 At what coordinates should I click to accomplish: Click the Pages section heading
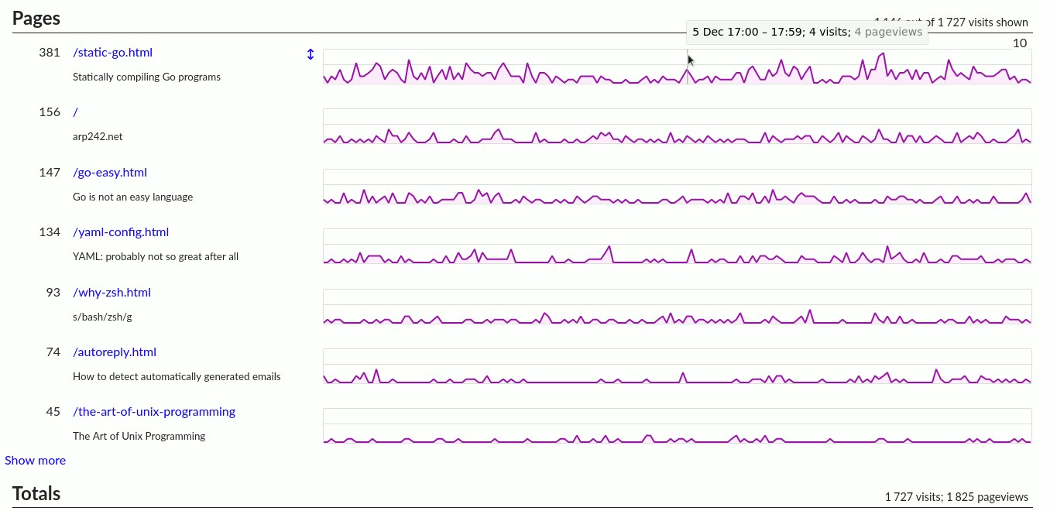(36, 19)
